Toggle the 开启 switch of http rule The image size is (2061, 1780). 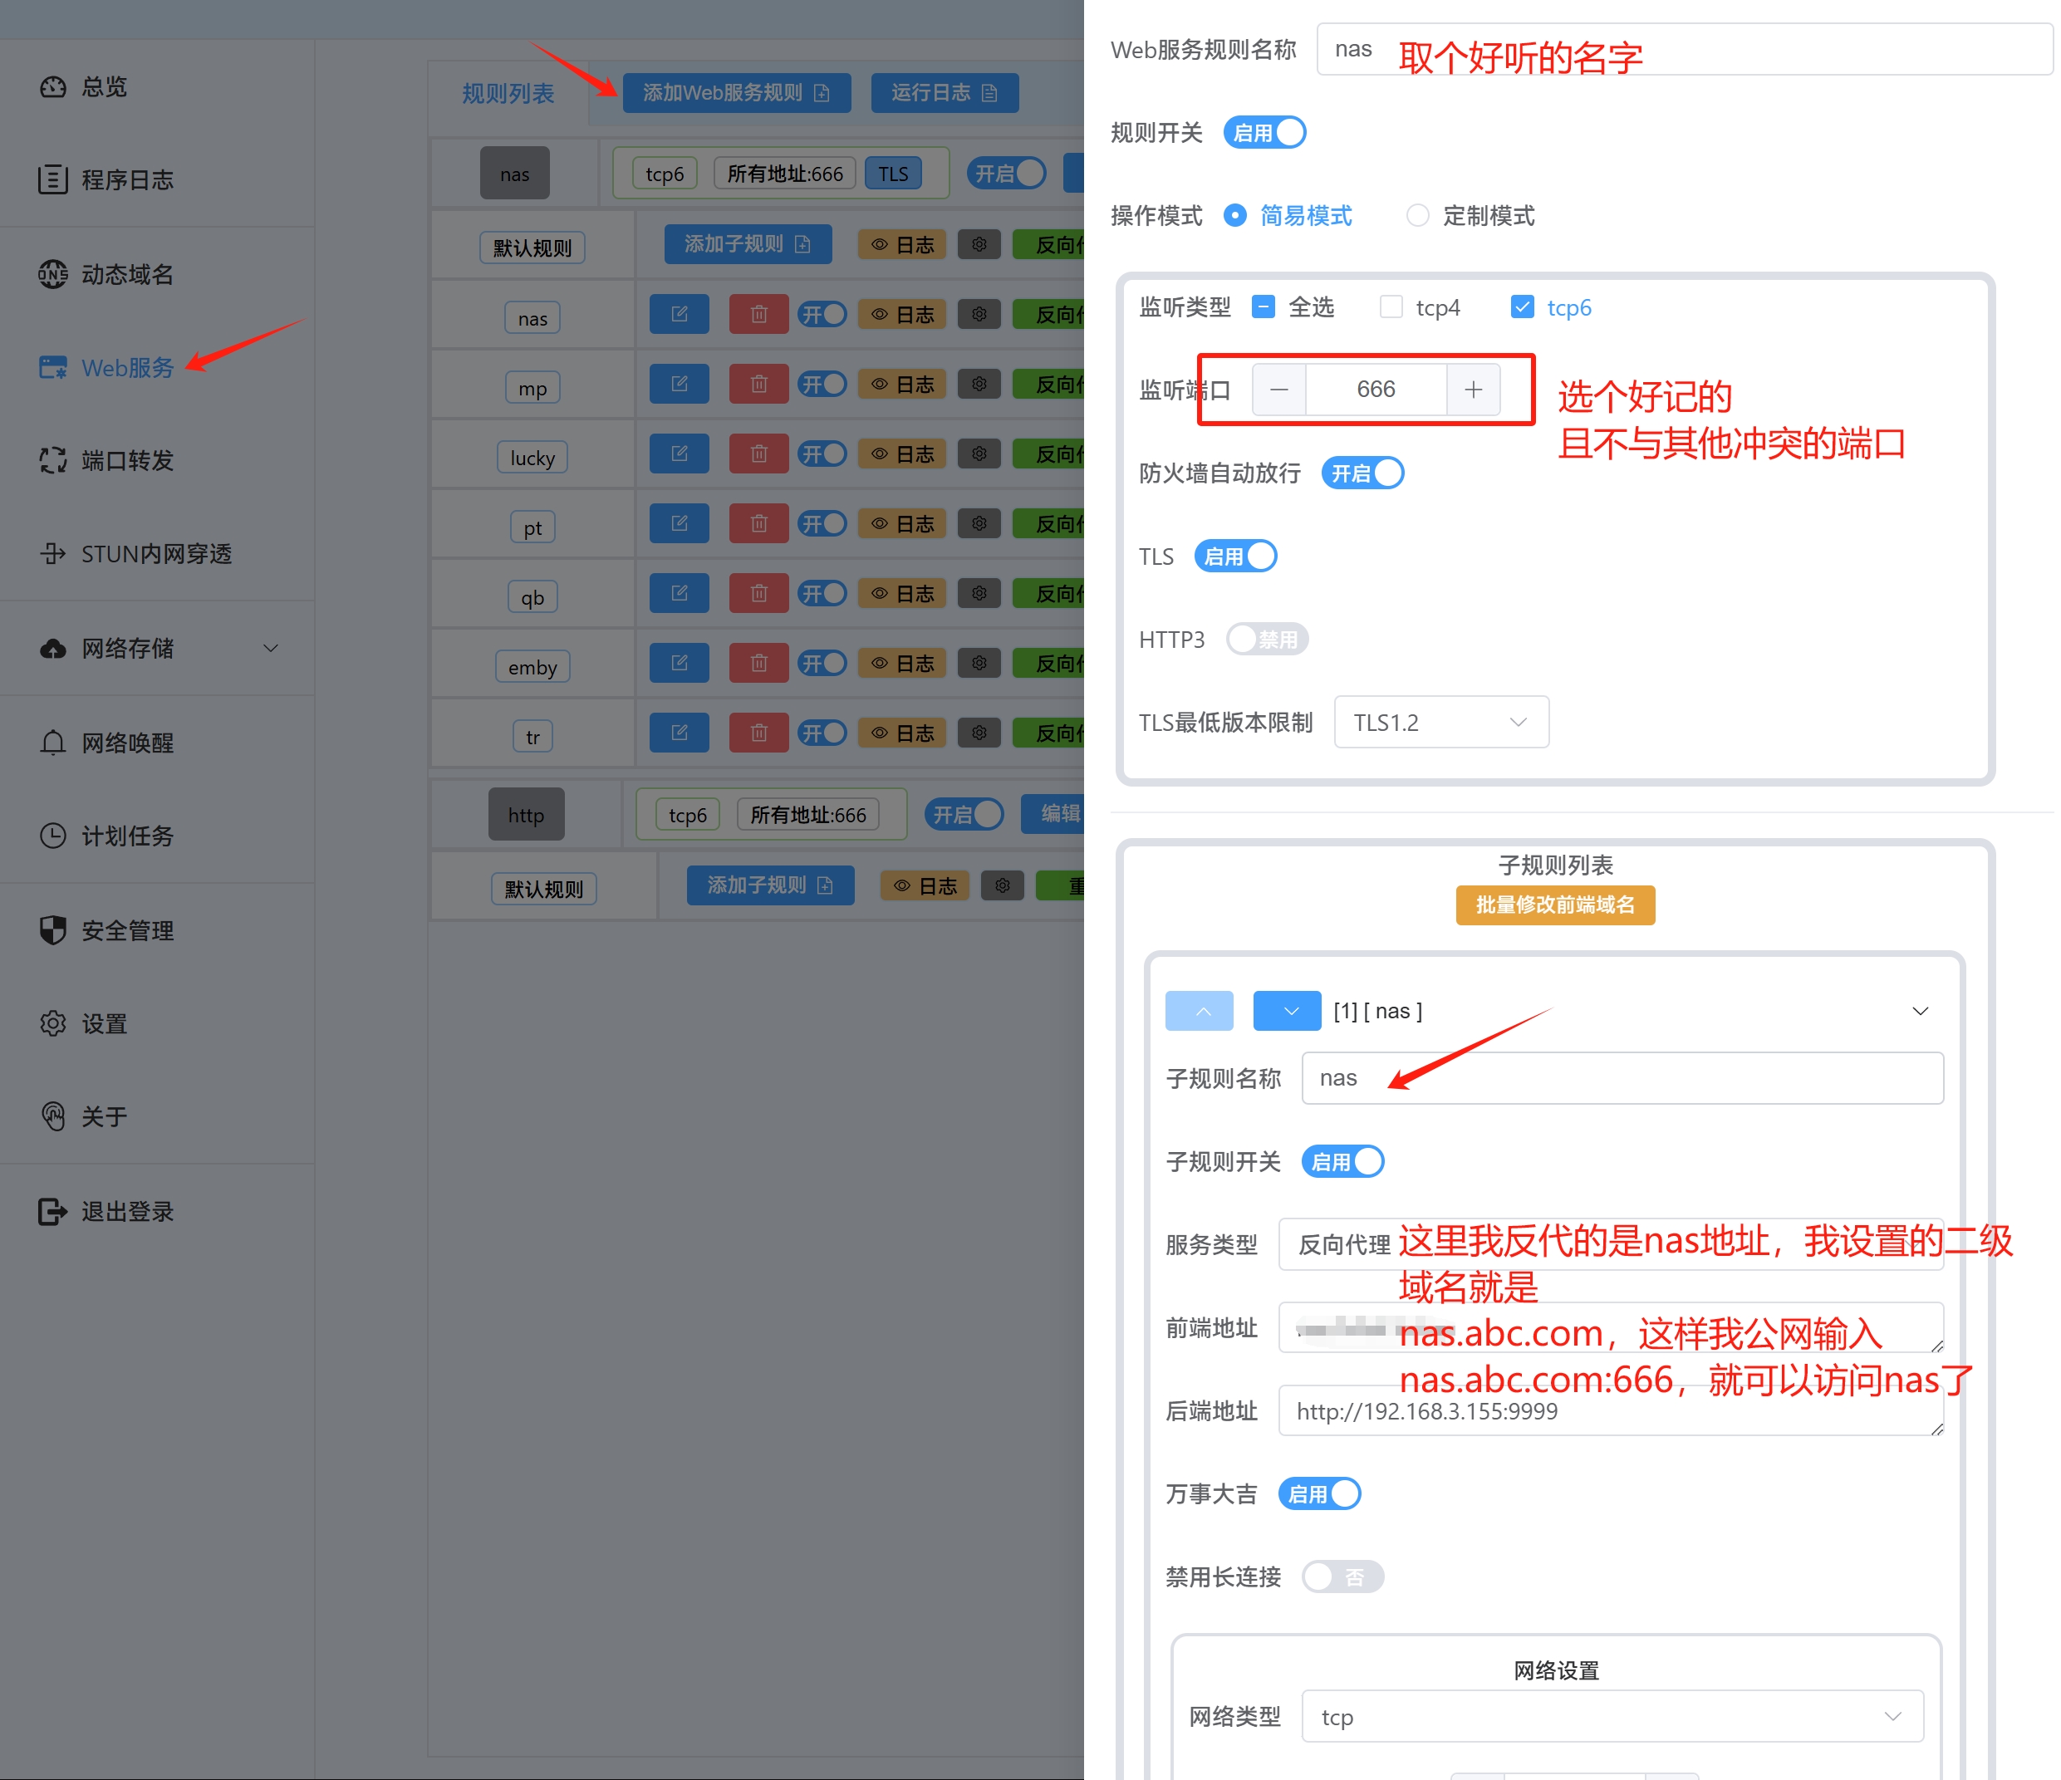coord(964,815)
